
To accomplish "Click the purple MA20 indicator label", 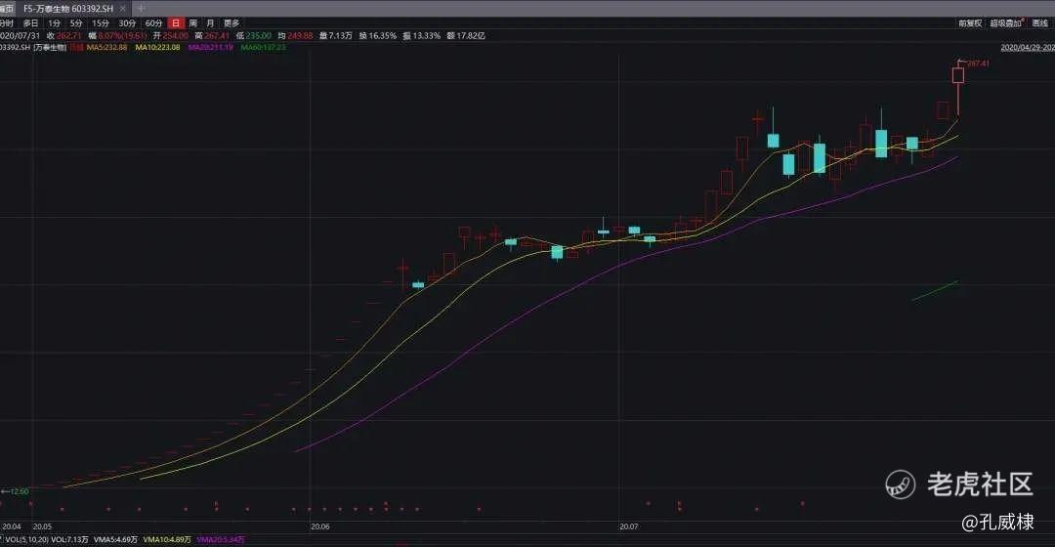I will (x=211, y=48).
